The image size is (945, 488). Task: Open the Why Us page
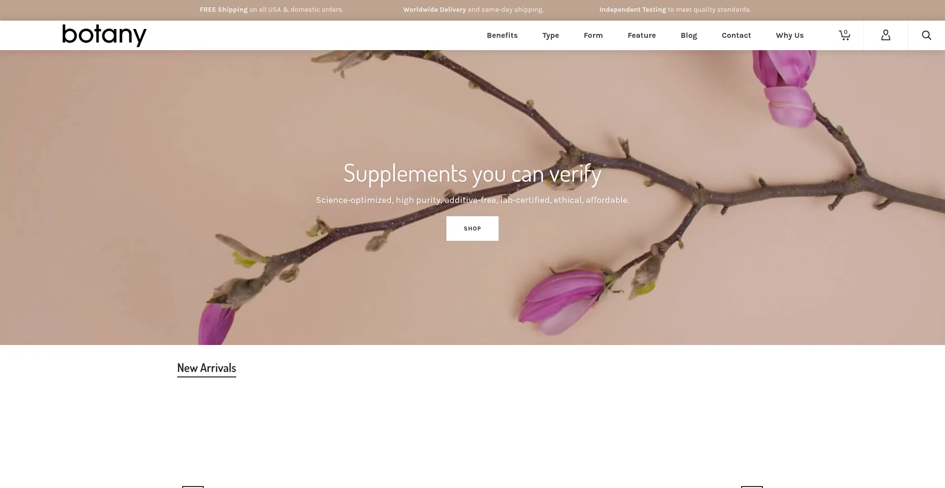[789, 35]
